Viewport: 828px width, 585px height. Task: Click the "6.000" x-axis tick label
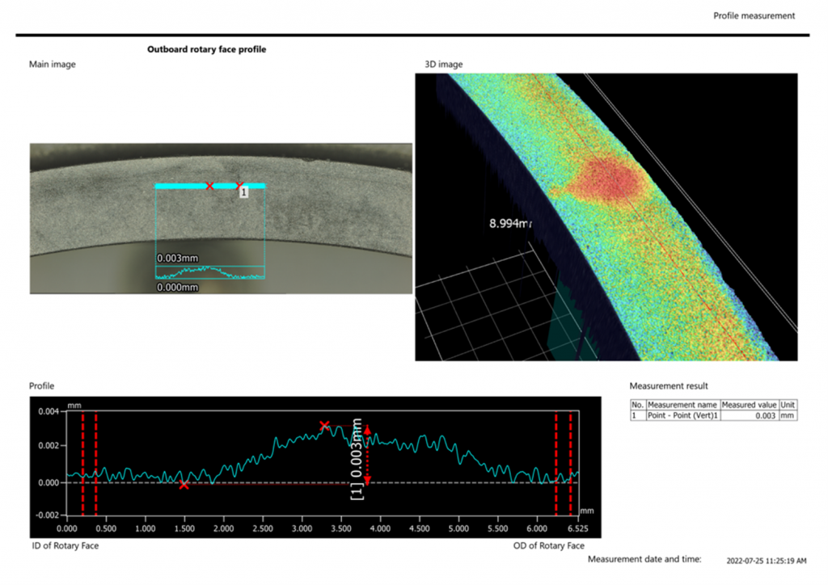pyautogui.click(x=537, y=528)
